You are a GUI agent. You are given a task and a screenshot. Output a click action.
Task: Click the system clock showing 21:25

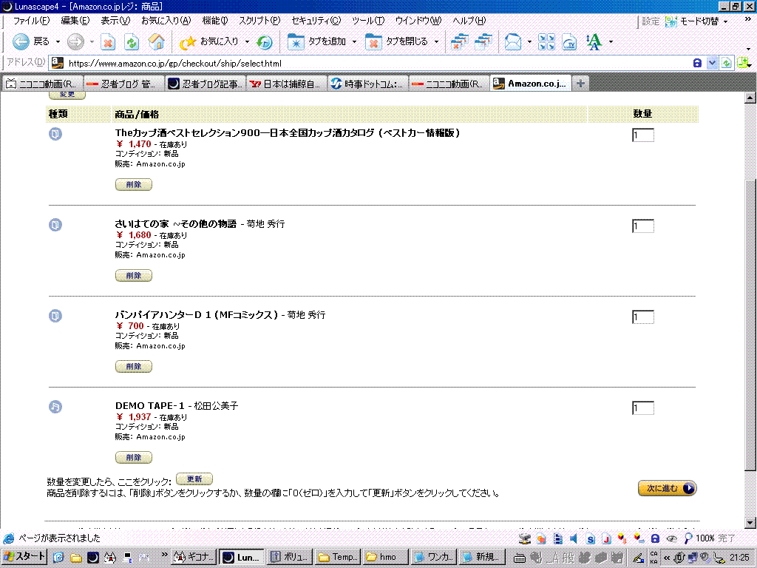coord(739,558)
